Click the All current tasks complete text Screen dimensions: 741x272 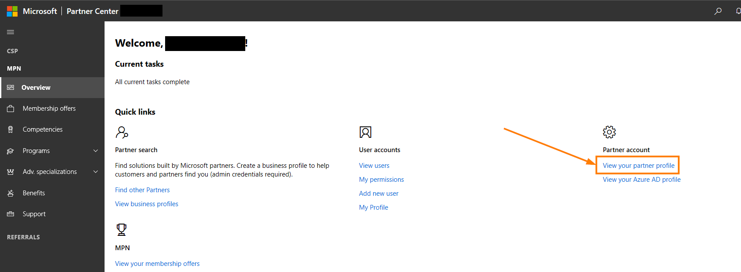[152, 82]
